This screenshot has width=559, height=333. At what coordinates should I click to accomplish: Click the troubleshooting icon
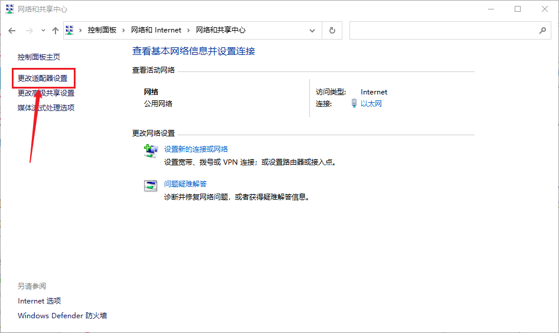pos(151,185)
